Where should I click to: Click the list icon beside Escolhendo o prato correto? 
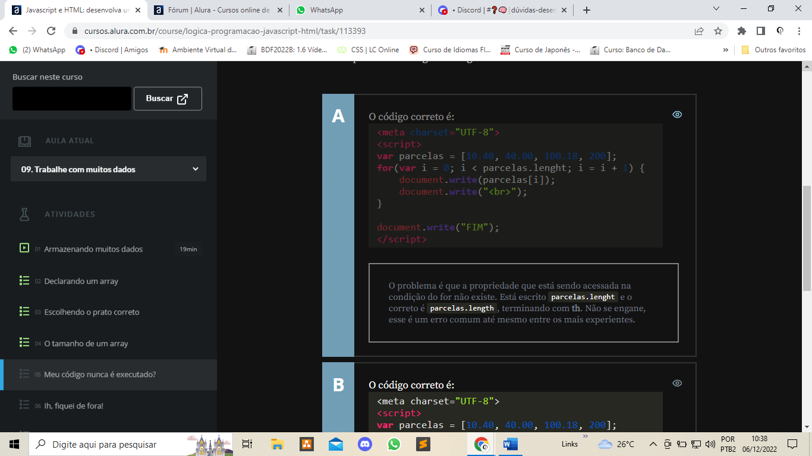coord(24,311)
